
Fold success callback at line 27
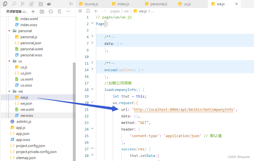click(x=92, y=148)
